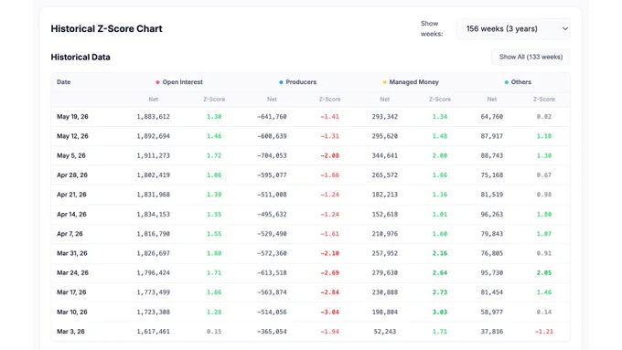This screenshot has height=350, width=622.
Task: Click the Producers column header label
Action: 301,82
